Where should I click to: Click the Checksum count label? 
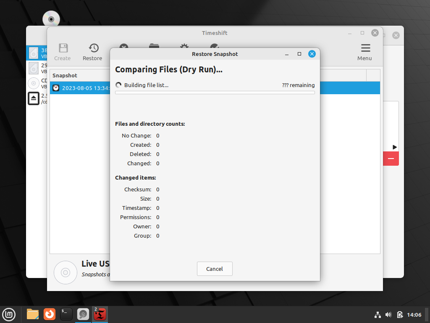tap(138, 190)
